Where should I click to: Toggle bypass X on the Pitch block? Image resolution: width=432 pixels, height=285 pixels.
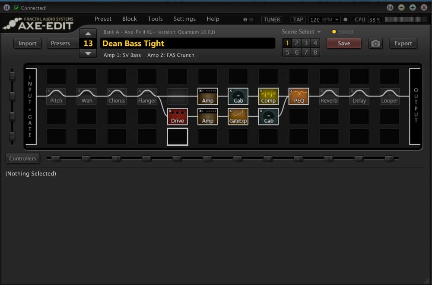[49, 91]
